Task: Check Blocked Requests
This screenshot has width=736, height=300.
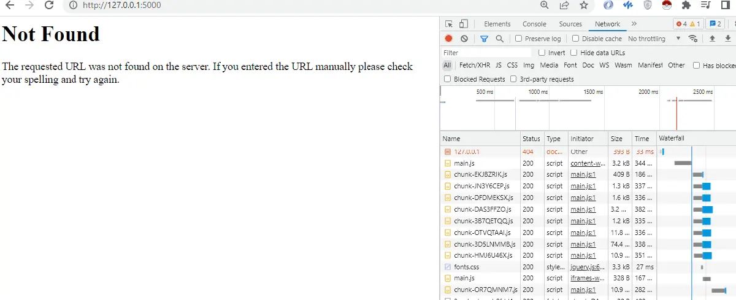Action: (x=447, y=79)
